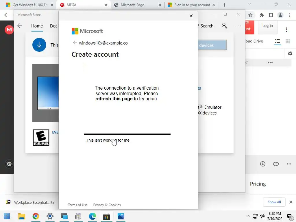Open Terms of Use link
The width and height of the screenshot is (296, 222).
tap(77, 205)
